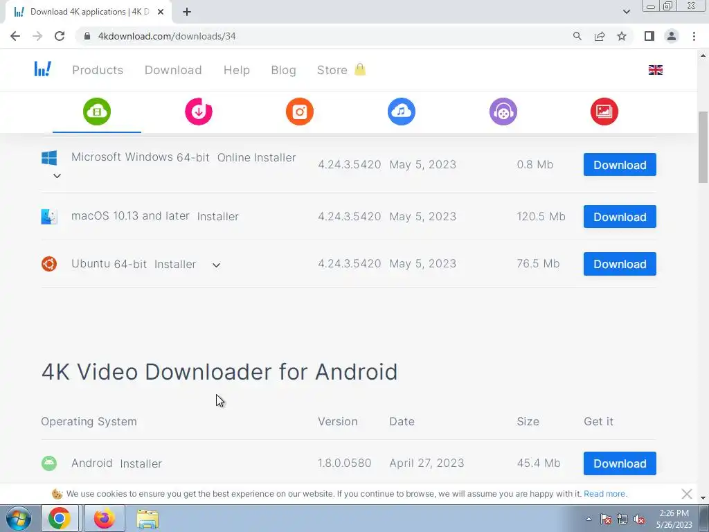The width and height of the screenshot is (709, 532).
Task: Expand the Ubuntu 64-bit installer options chevron
Action: [x=216, y=265]
